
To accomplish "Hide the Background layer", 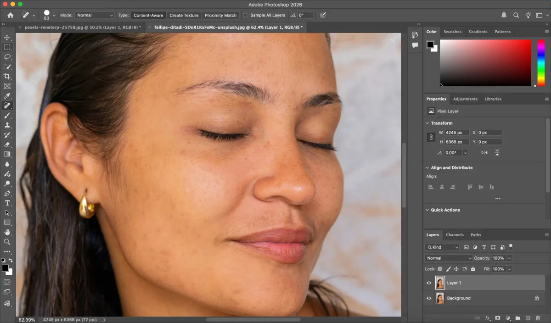I will tap(428, 298).
